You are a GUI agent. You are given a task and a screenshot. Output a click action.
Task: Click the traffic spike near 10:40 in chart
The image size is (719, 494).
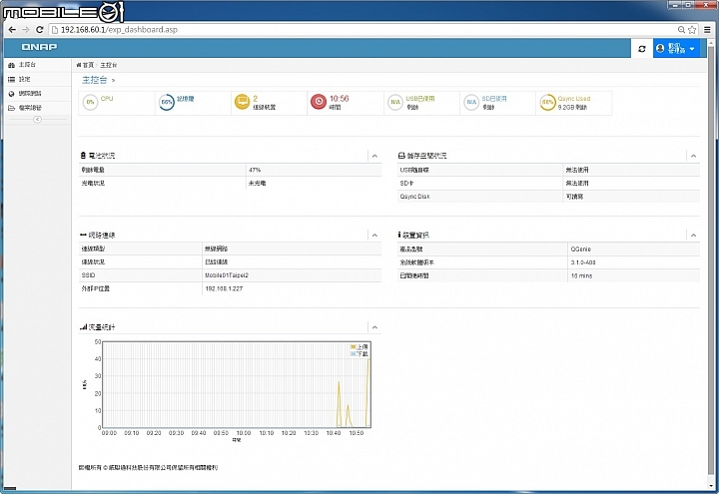tap(339, 403)
